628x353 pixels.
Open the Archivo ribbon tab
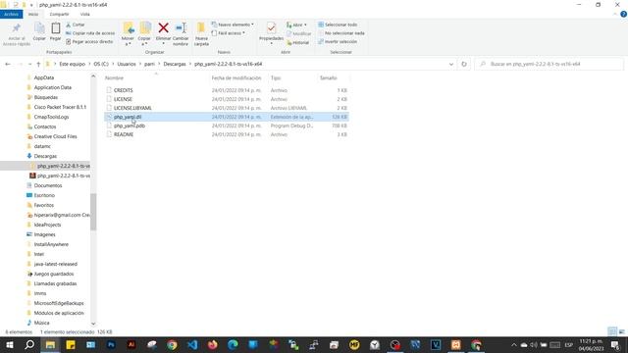11,14
